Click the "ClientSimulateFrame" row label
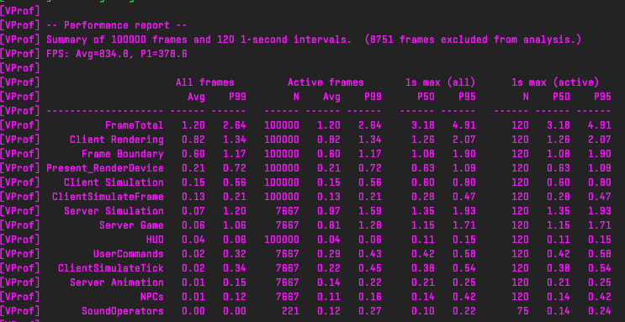The image size is (625, 322). pos(108,197)
